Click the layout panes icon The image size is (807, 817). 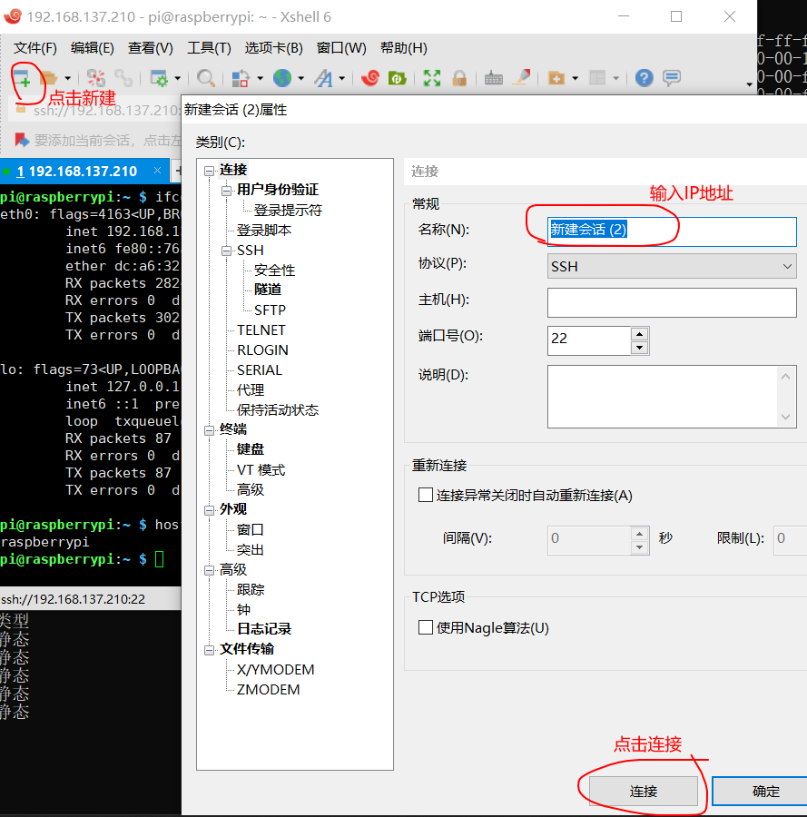click(x=597, y=78)
